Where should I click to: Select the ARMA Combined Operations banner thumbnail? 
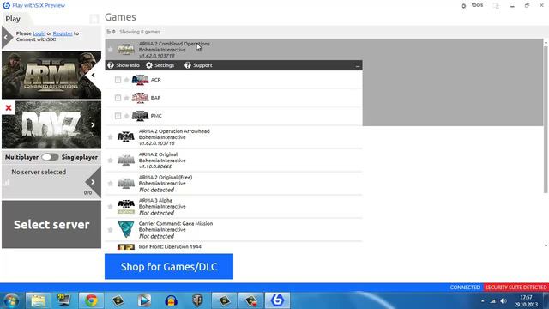51,75
